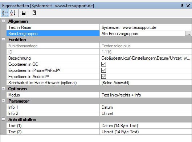Select the Text (2) label
Viewport: 192px width, 142px height.
pyautogui.click(x=15, y=132)
